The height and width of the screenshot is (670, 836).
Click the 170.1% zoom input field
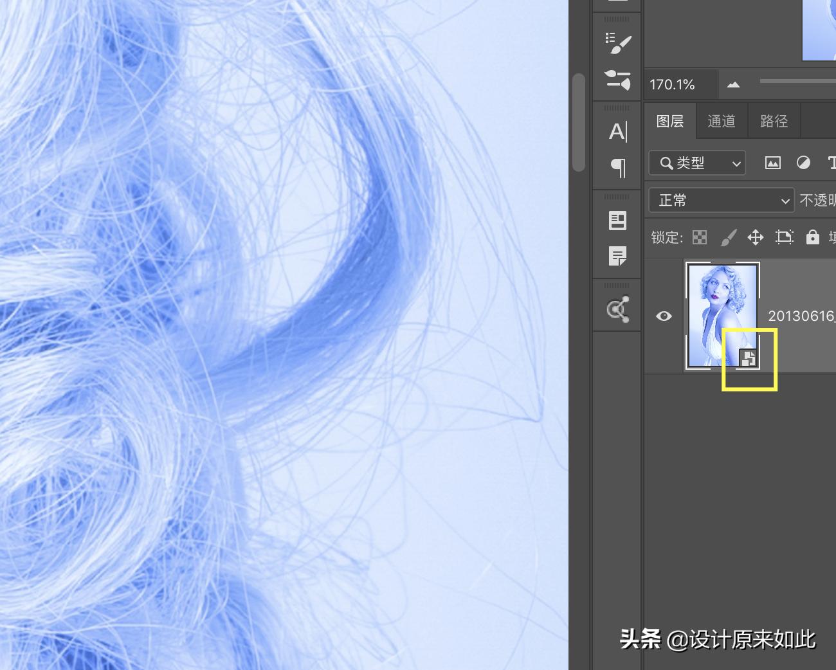[x=680, y=84]
